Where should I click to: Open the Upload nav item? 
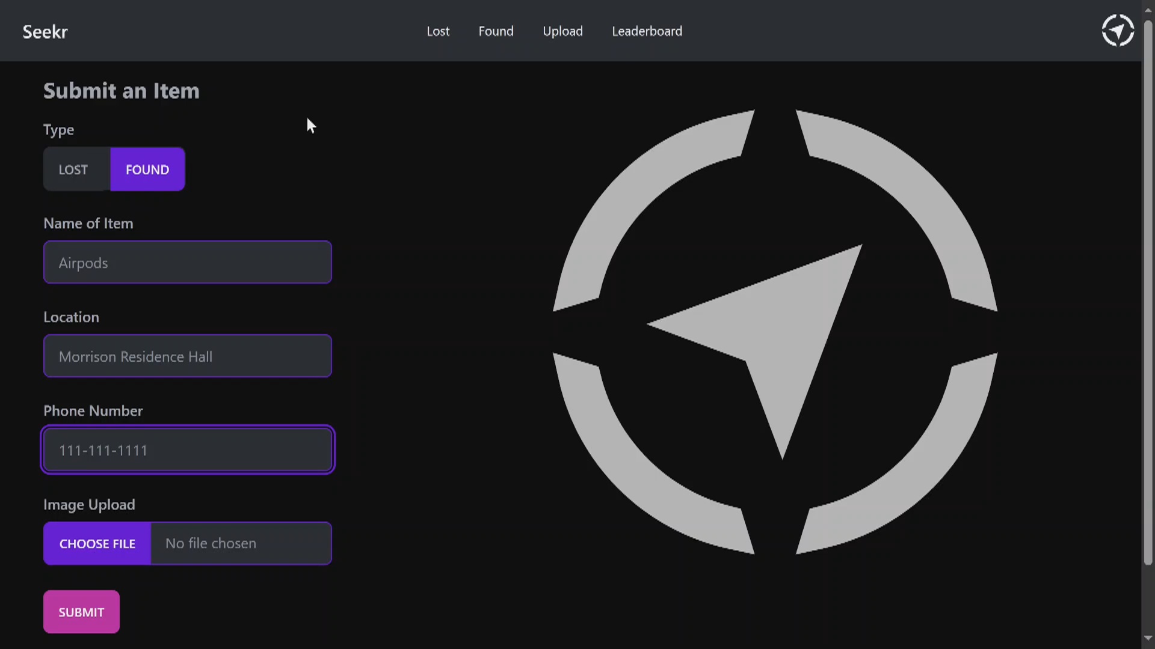click(562, 31)
